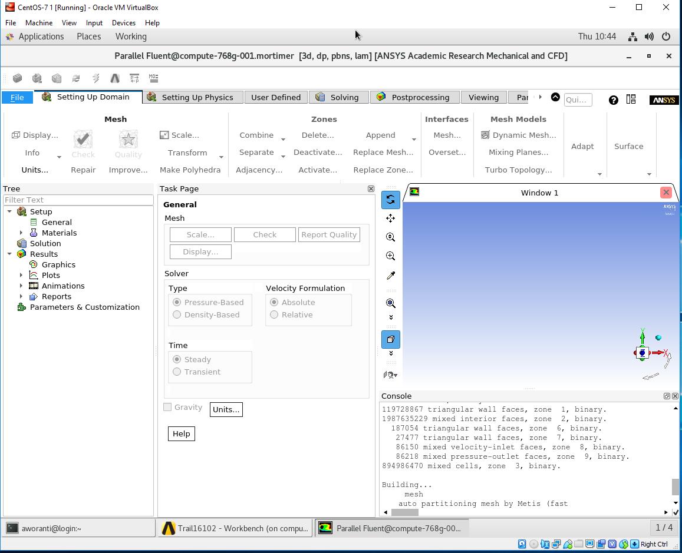Select the zoom to area tool

[391, 256]
